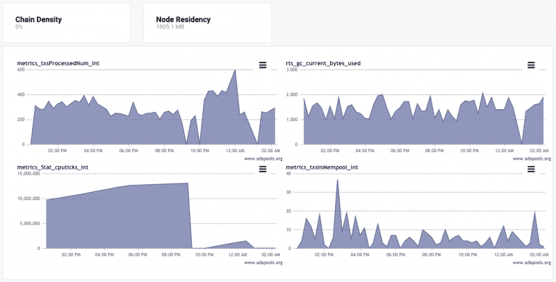Click the 0% value under Chain Density

(x=19, y=28)
